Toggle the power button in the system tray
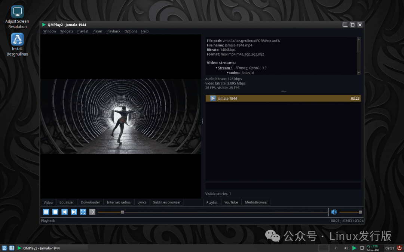The image size is (404, 252). click(x=400, y=248)
